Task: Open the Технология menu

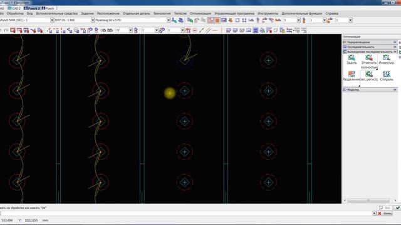Action: click(x=162, y=13)
